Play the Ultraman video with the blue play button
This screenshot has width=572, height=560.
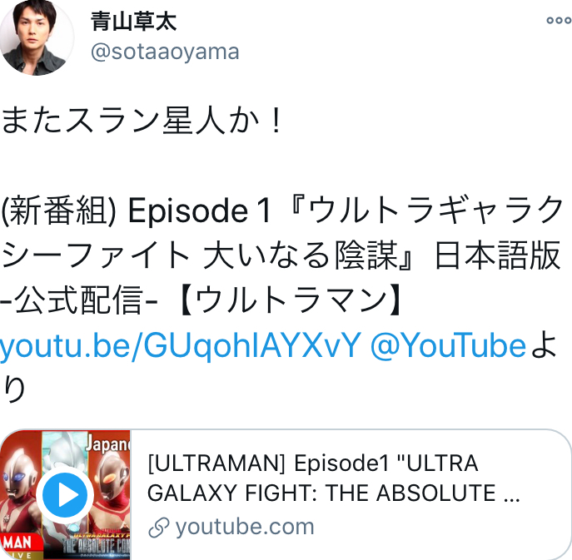pyautogui.click(x=65, y=495)
